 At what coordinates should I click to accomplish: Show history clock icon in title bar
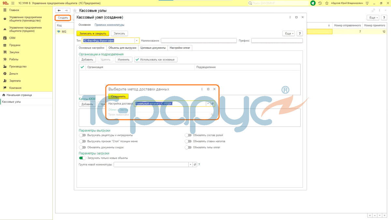click(x=320, y=3)
